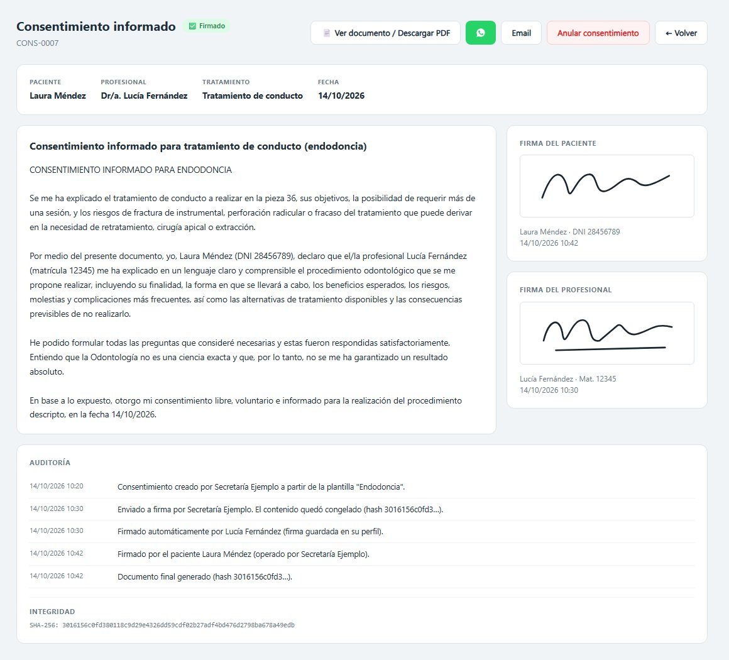Click the date 14/10/2026 under FECHA

(x=341, y=96)
